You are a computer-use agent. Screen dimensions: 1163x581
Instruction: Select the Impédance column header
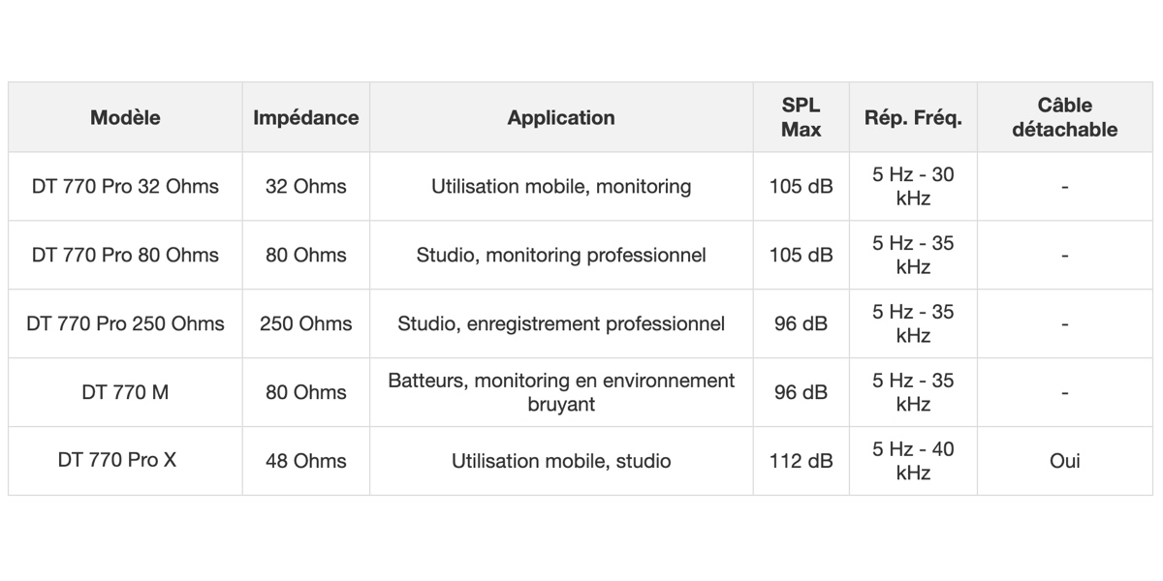click(305, 117)
